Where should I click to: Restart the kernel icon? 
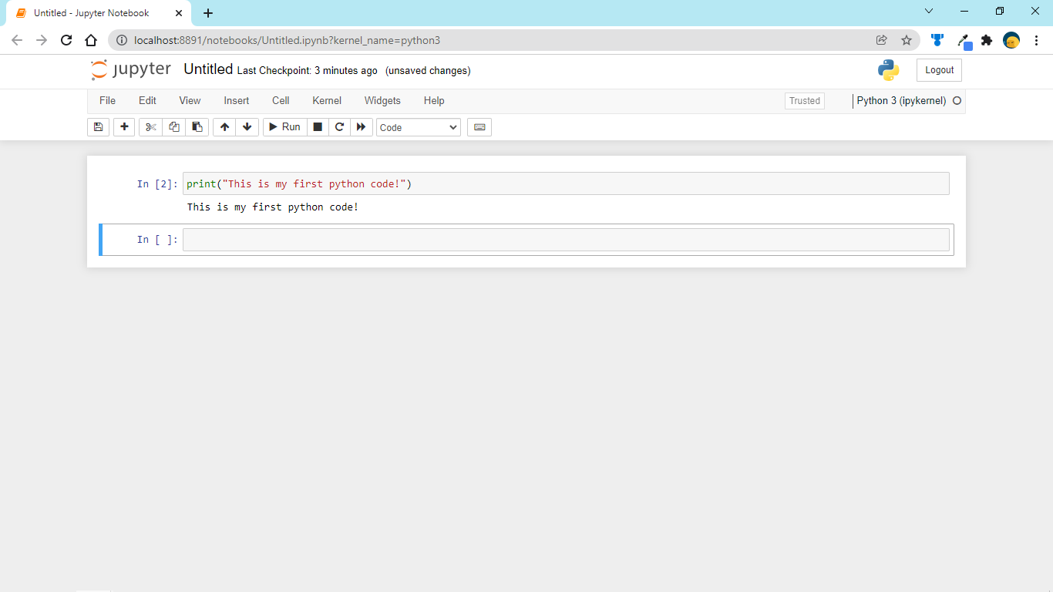(339, 127)
